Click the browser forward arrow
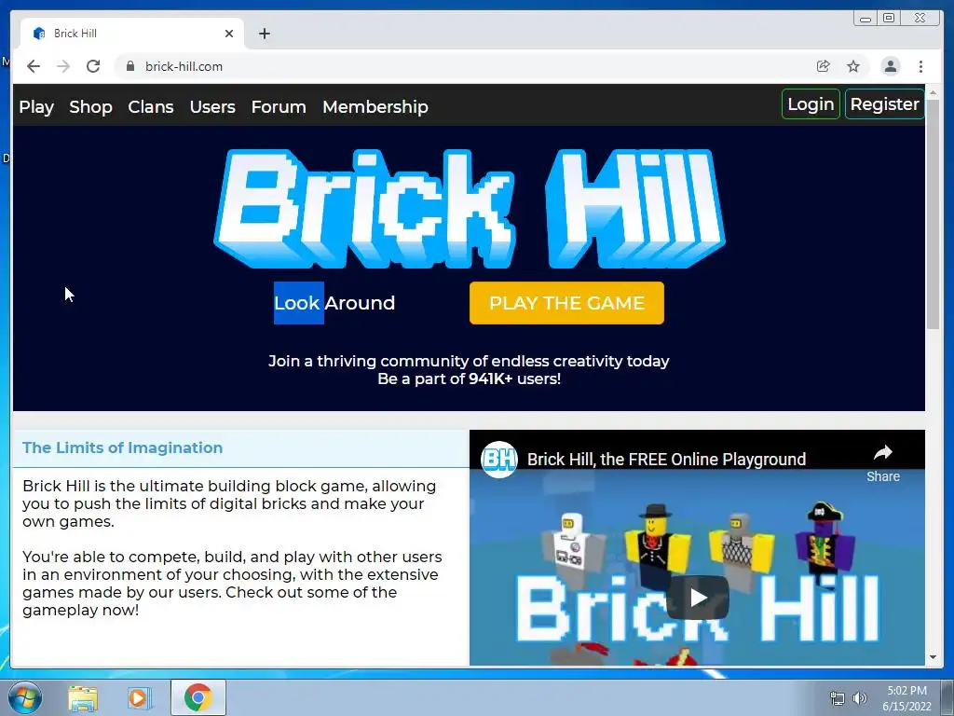 [x=63, y=66]
